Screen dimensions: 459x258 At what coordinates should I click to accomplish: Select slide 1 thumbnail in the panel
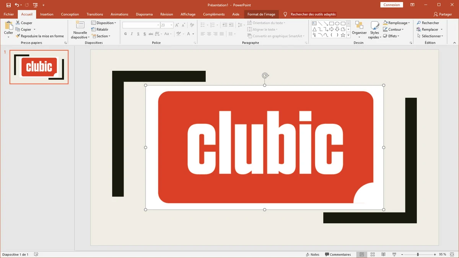pyautogui.click(x=39, y=67)
